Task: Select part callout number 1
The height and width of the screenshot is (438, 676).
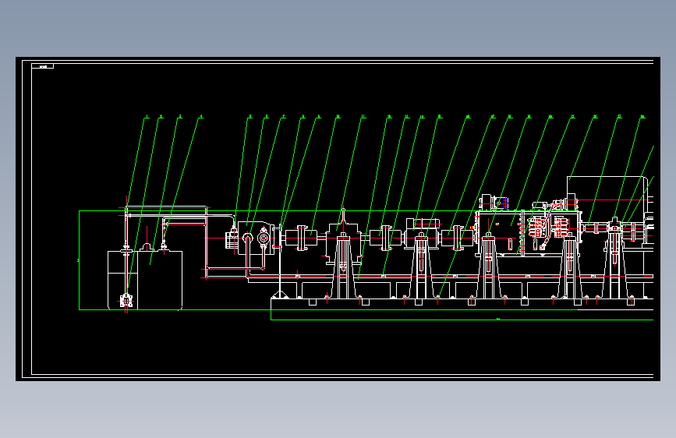Action: coord(147,116)
